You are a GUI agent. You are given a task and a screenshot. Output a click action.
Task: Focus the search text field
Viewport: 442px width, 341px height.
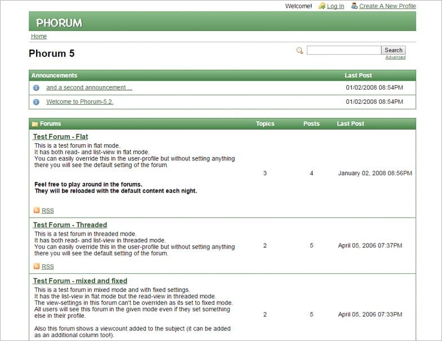344,50
